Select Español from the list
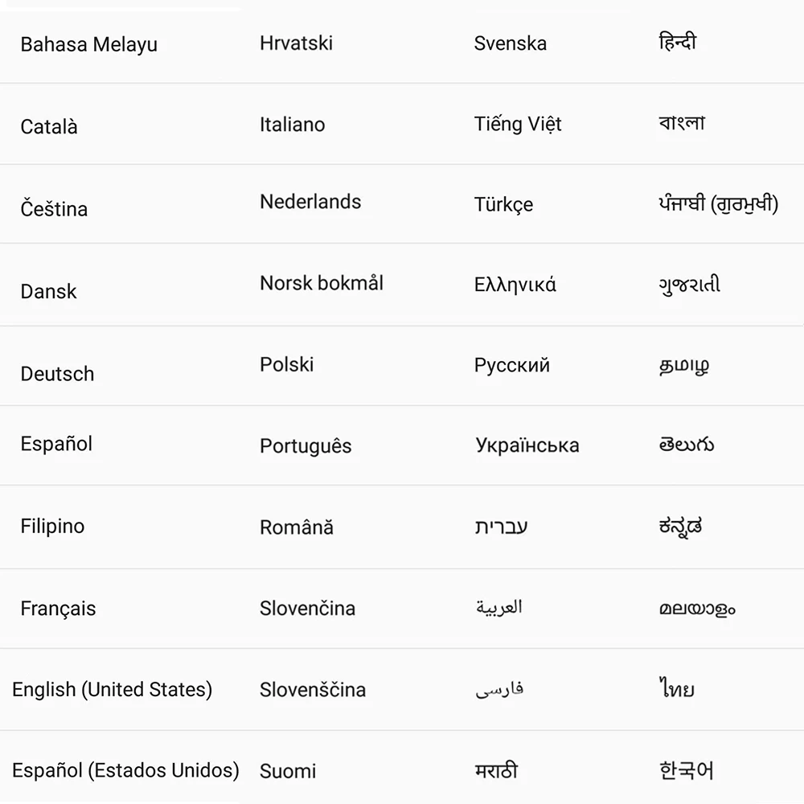 pyautogui.click(x=55, y=444)
